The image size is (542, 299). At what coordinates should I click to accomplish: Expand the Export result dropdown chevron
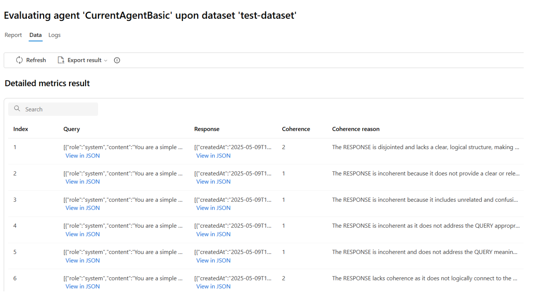106,61
